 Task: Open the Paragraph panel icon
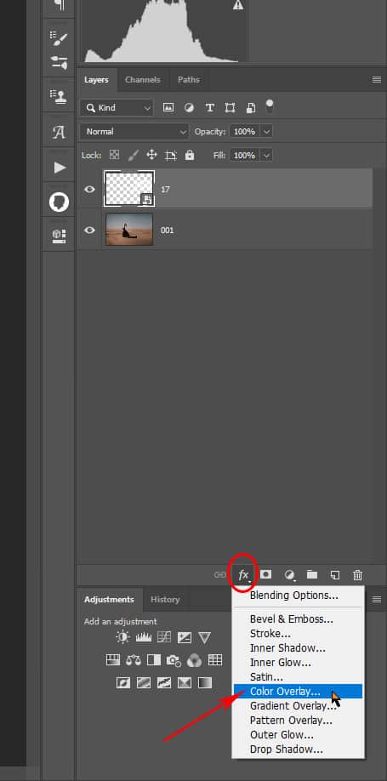59,5
